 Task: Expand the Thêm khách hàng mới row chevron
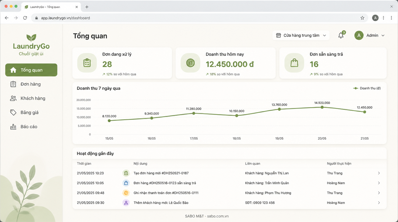[379, 203]
